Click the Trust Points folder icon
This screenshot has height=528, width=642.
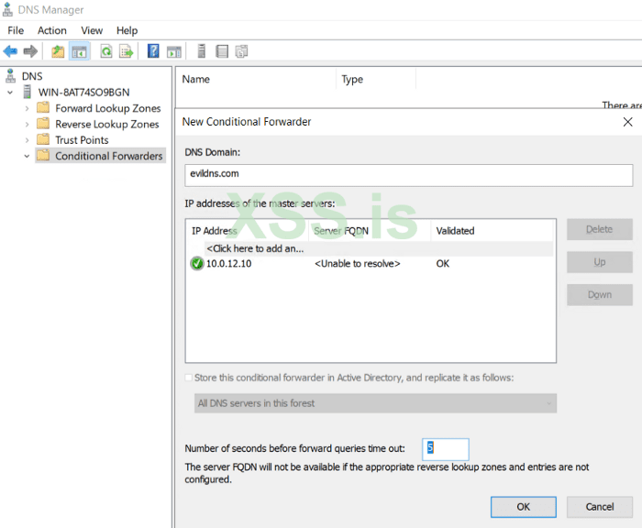pyautogui.click(x=43, y=139)
